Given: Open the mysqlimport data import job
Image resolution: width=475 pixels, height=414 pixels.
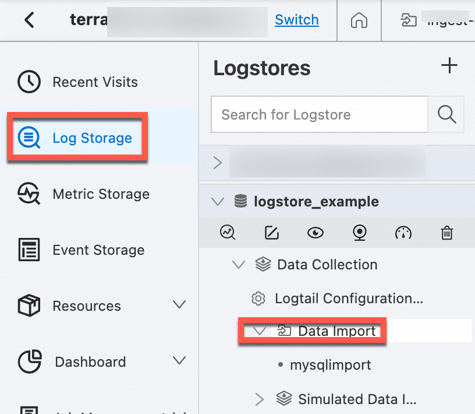Looking at the screenshot, I should (x=331, y=366).
